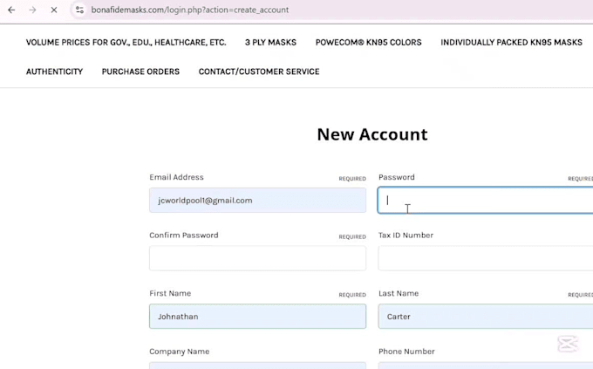
Task: Click the Confirm Password label
Action: (x=184, y=235)
